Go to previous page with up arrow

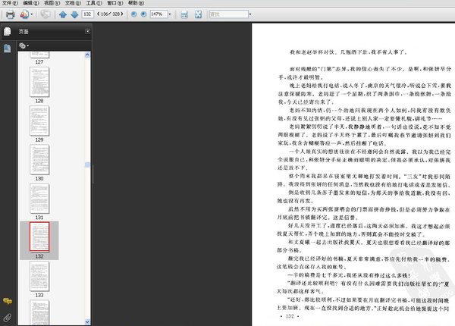(61, 14)
